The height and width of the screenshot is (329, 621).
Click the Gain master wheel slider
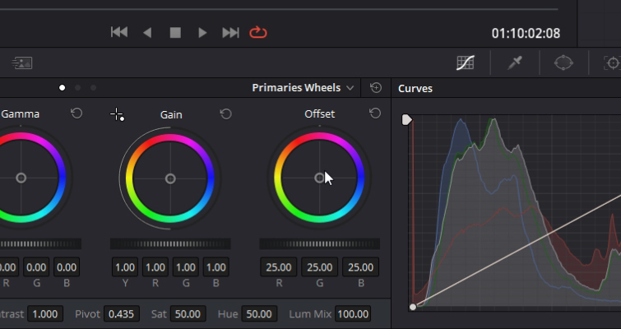pyautogui.click(x=170, y=244)
